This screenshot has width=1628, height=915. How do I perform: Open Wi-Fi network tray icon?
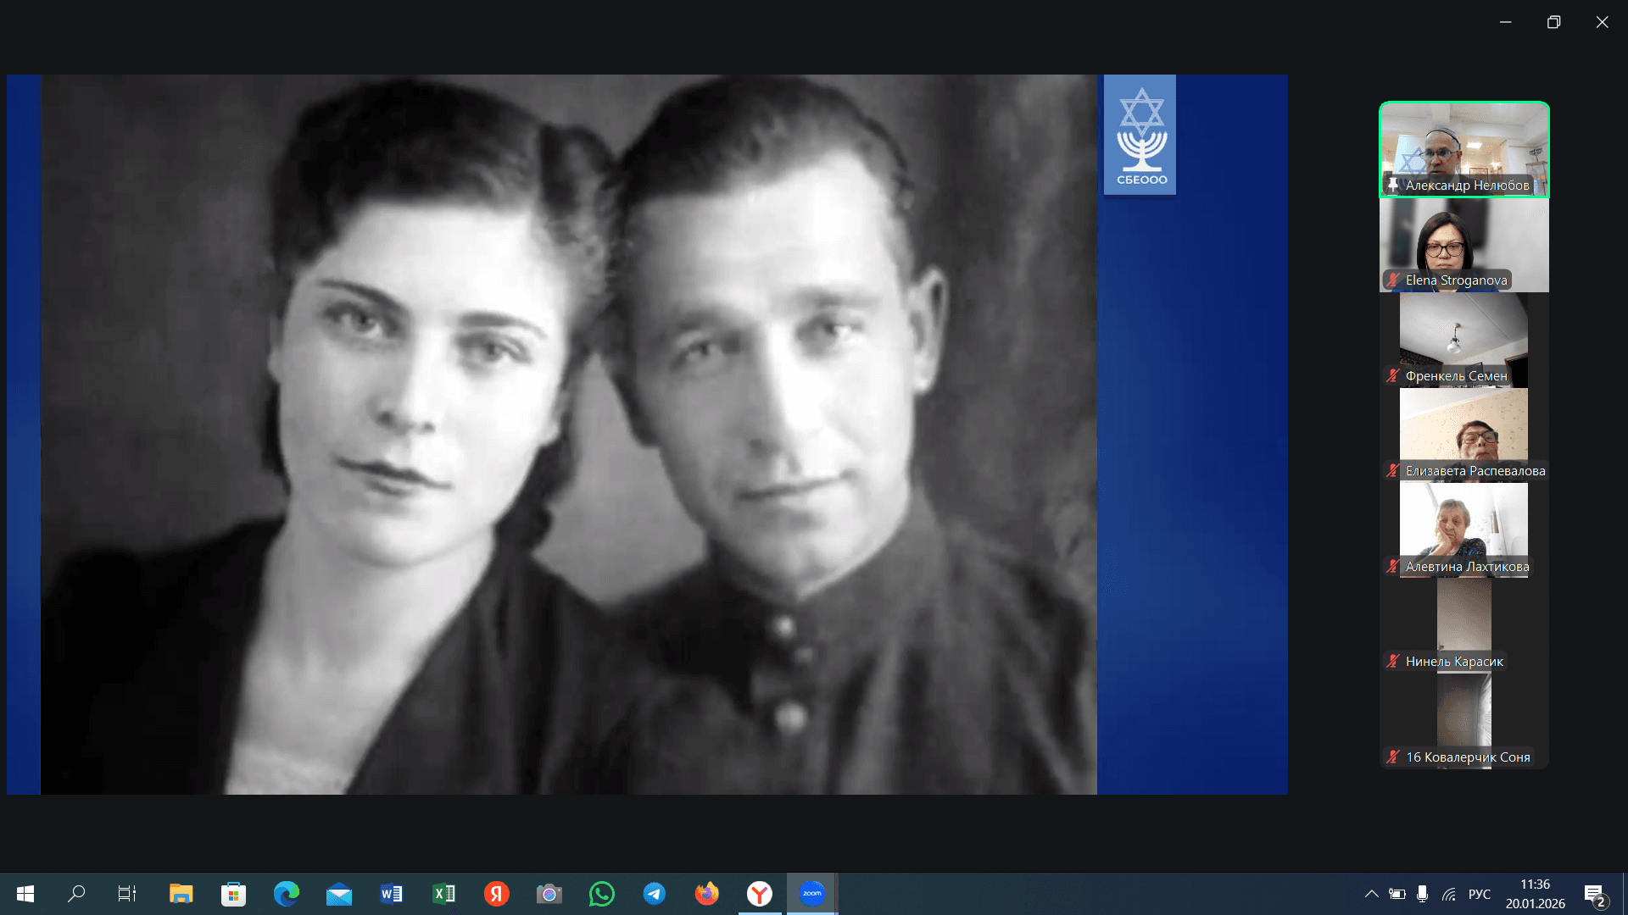click(1449, 894)
